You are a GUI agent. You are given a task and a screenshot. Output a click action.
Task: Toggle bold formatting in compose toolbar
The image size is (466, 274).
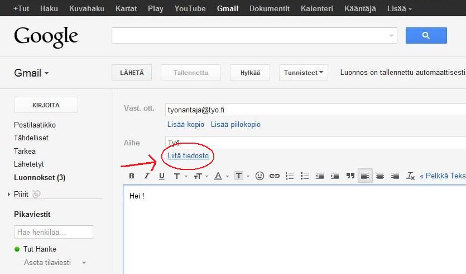click(132, 176)
